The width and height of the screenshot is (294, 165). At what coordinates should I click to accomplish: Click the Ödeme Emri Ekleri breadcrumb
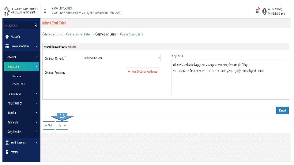point(106,34)
